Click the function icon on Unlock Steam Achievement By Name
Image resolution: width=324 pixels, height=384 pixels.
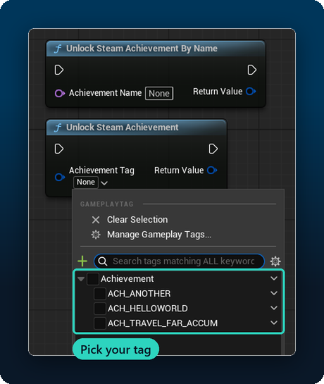pos(58,49)
